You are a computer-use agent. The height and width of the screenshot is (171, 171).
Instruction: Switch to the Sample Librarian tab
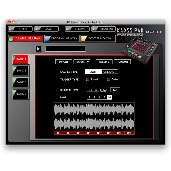pos(26,38)
